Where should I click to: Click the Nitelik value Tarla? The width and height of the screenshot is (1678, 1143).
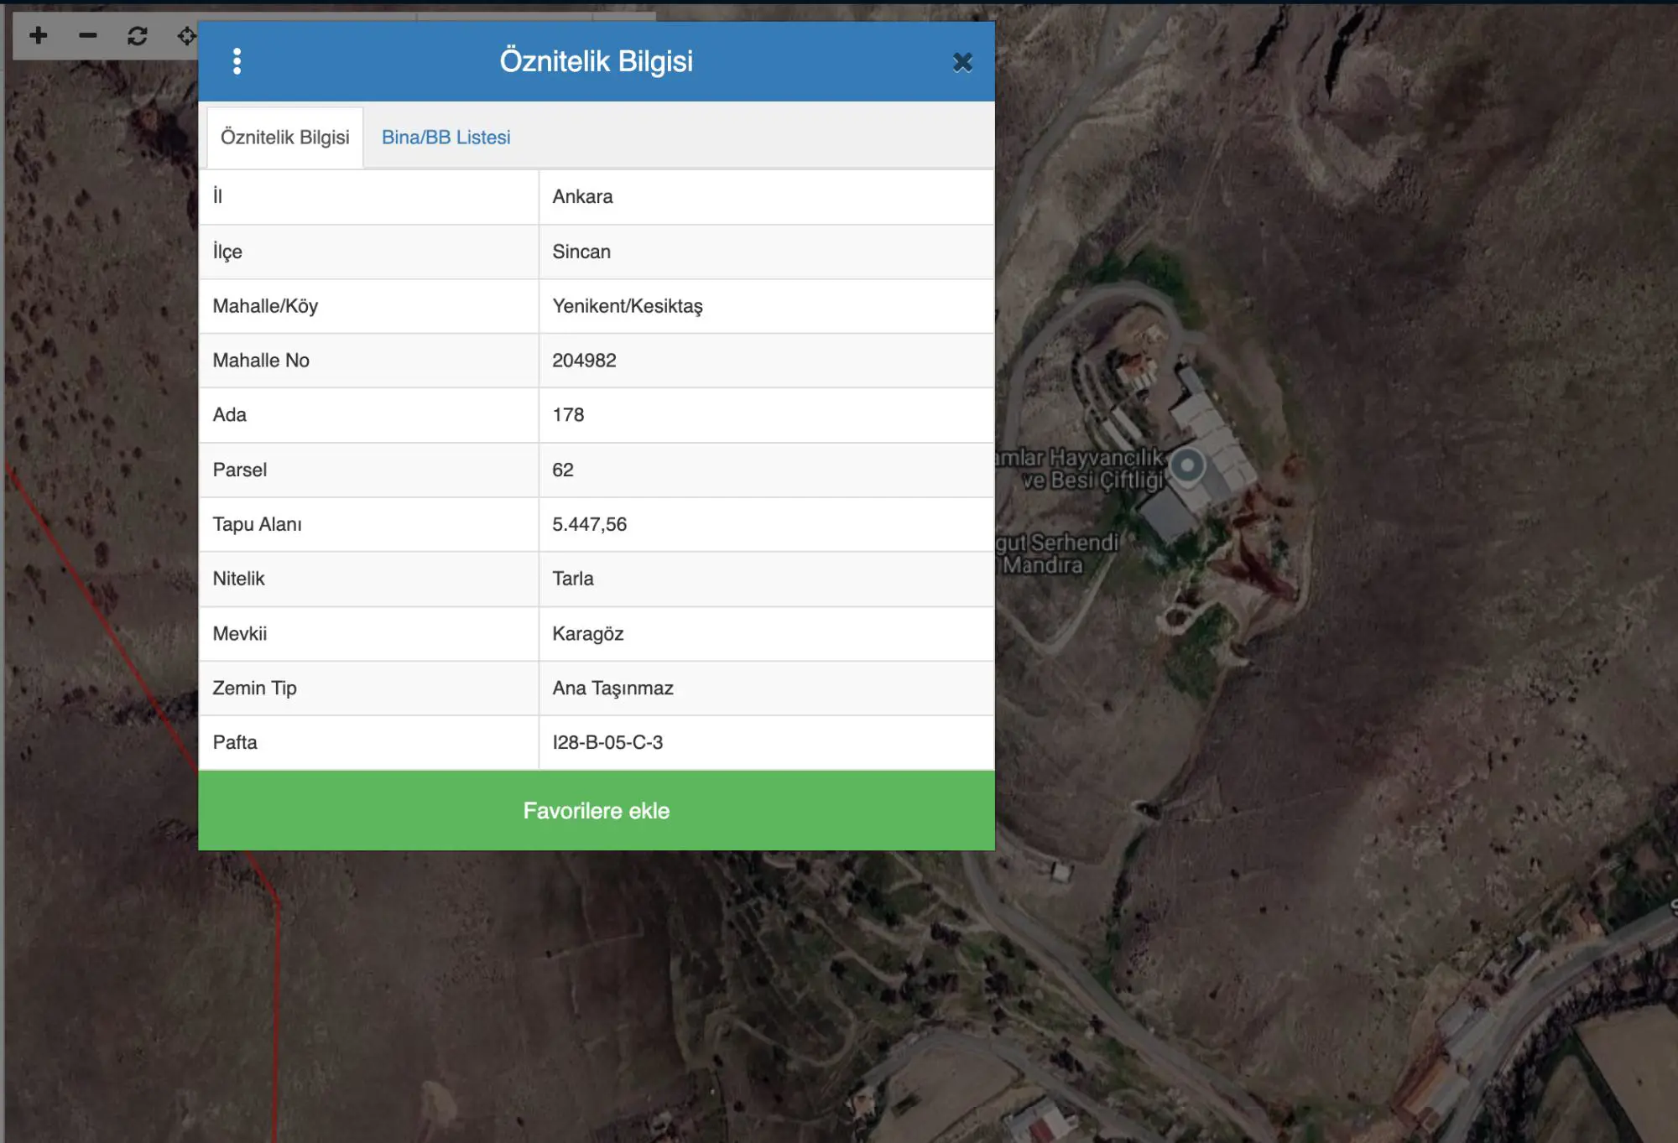[573, 579]
